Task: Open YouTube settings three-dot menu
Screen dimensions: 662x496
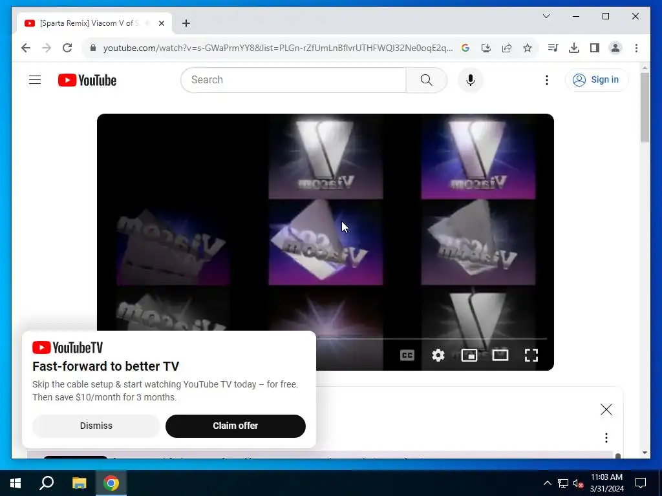Action: 547,79
